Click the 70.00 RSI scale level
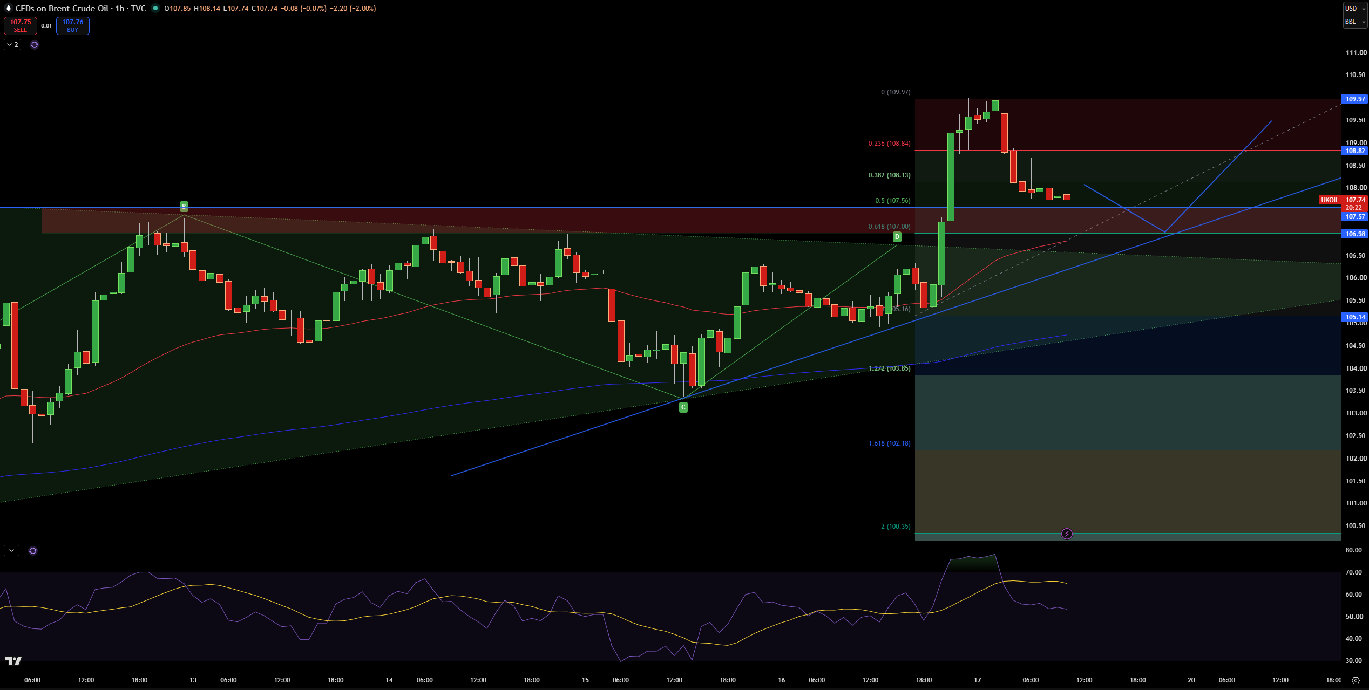 (1354, 572)
